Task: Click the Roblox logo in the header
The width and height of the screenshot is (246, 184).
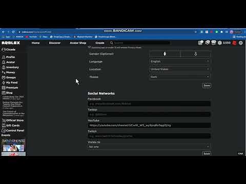Action: point(11,43)
